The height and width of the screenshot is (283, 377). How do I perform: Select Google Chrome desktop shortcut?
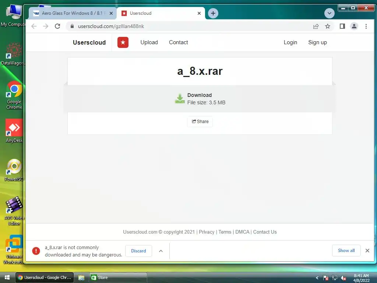(x=14, y=95)
